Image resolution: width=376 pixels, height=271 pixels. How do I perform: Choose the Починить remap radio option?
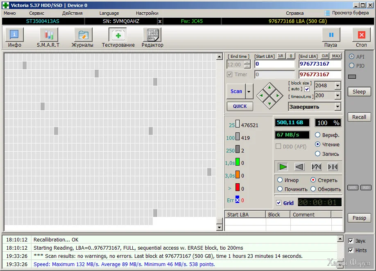(x=280, y=189)
